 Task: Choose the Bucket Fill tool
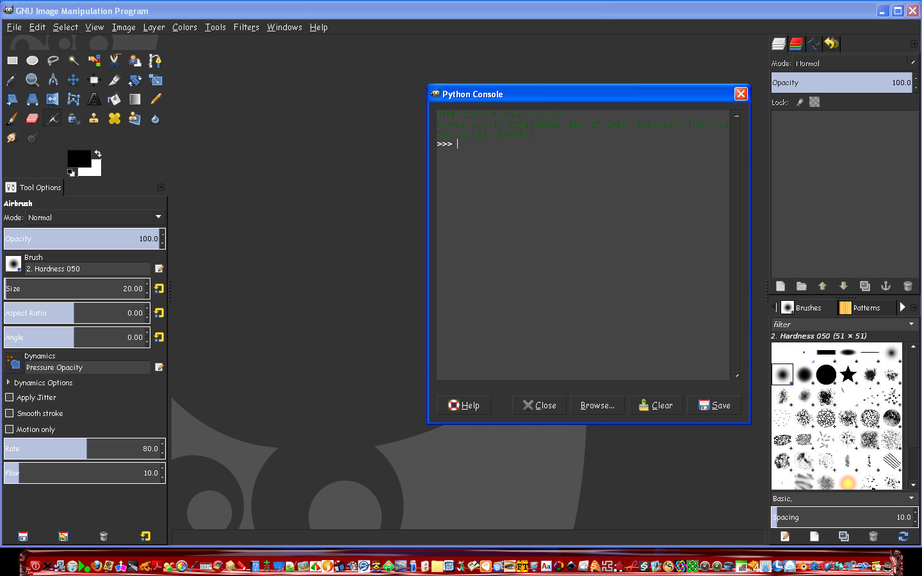point(115,99)
